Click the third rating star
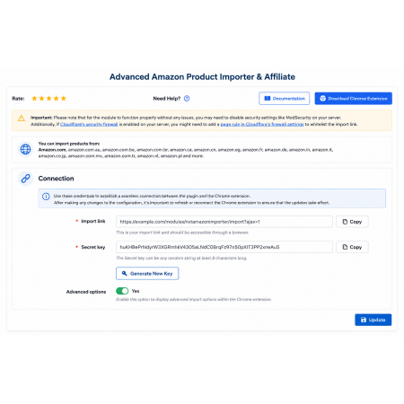Screen dimensions: 404x404 [48, 98]
